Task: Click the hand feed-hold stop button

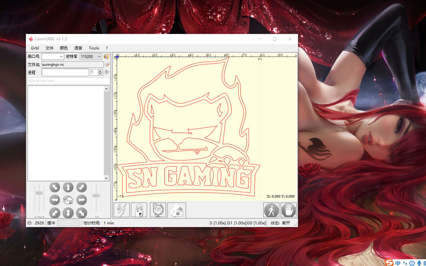Action: pos(289,210)
